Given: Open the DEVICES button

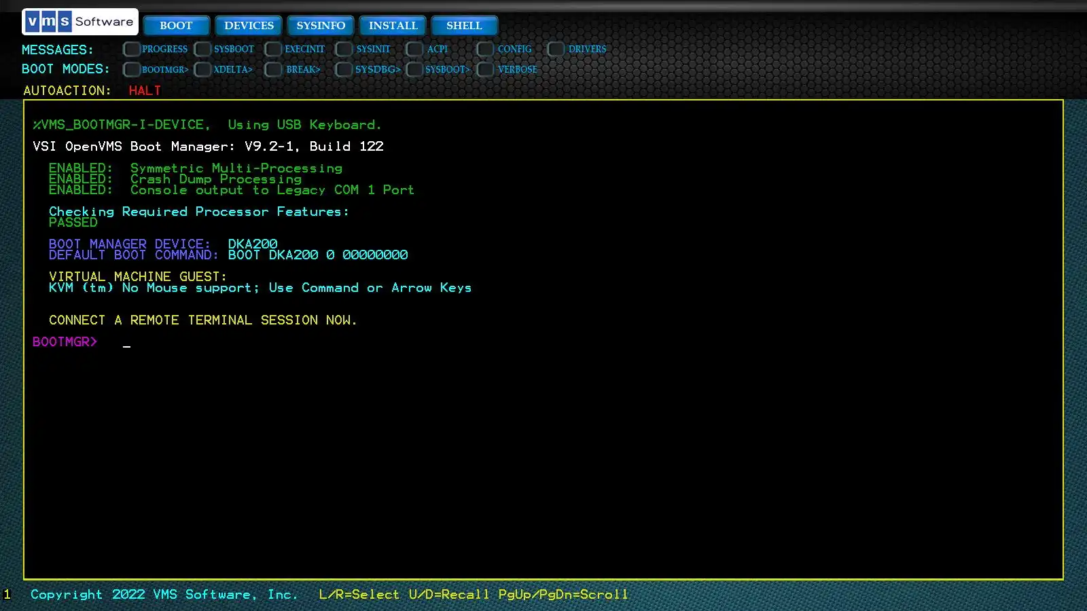Looking at the screenshot, I should [x=249, y=26].
